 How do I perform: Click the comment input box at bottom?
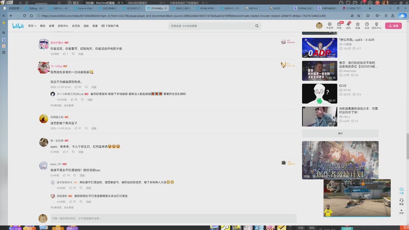[x=173, y=219]
